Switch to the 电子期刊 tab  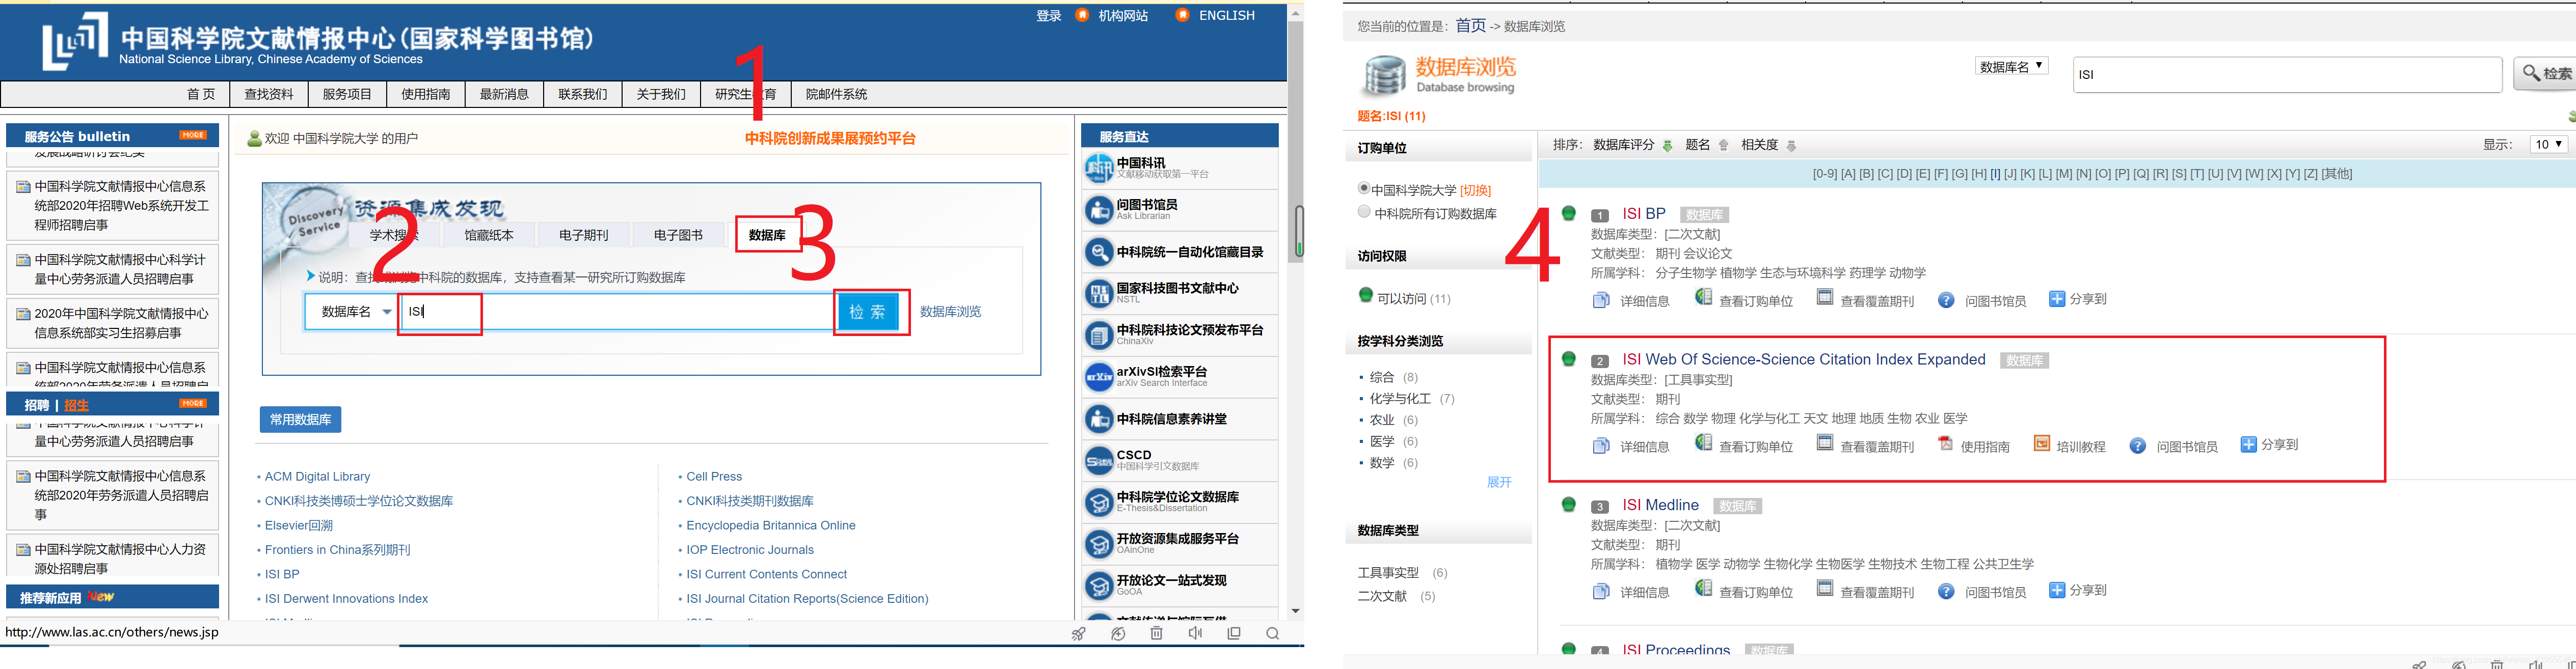pyautogui.click(x=583, y=235)
